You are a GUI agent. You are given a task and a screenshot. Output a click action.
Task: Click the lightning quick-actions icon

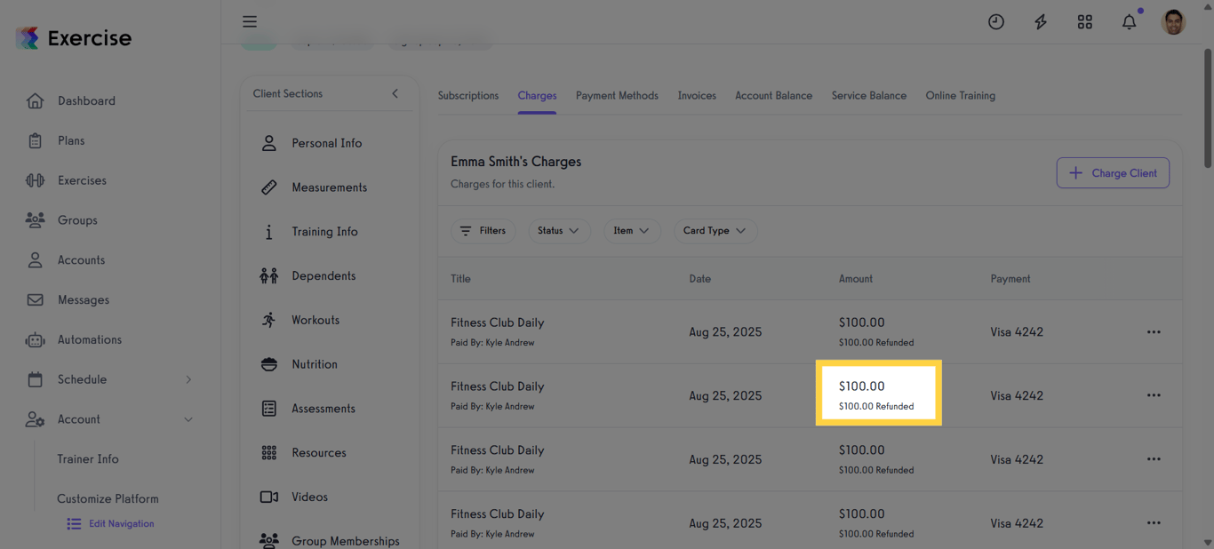click(1040, 21)
